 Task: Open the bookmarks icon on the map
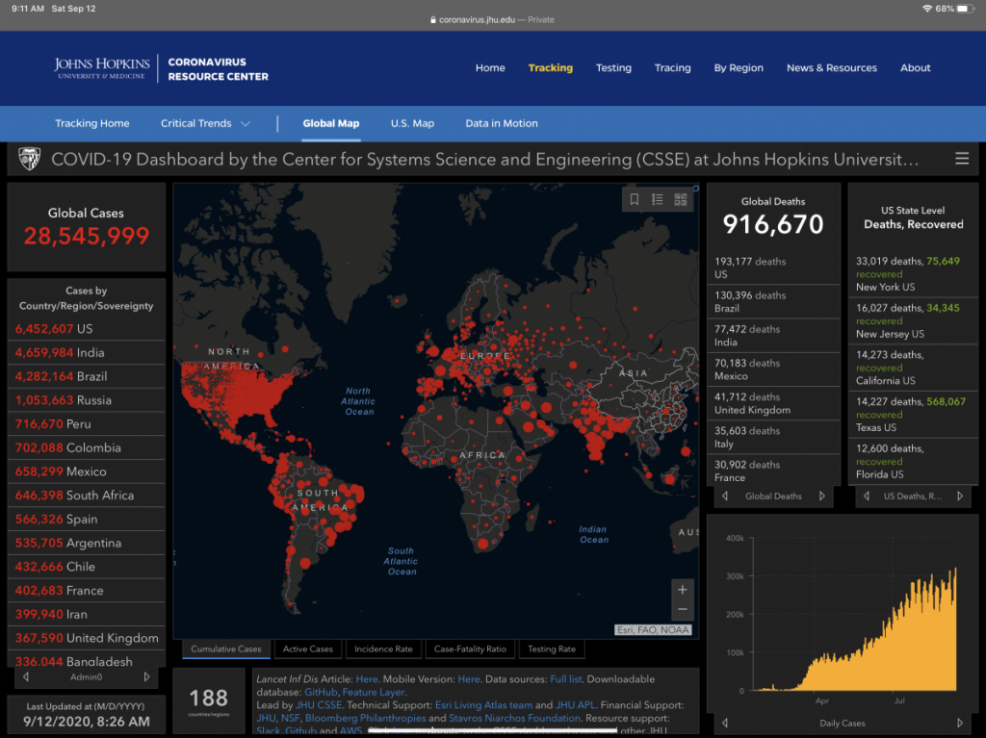634,199
